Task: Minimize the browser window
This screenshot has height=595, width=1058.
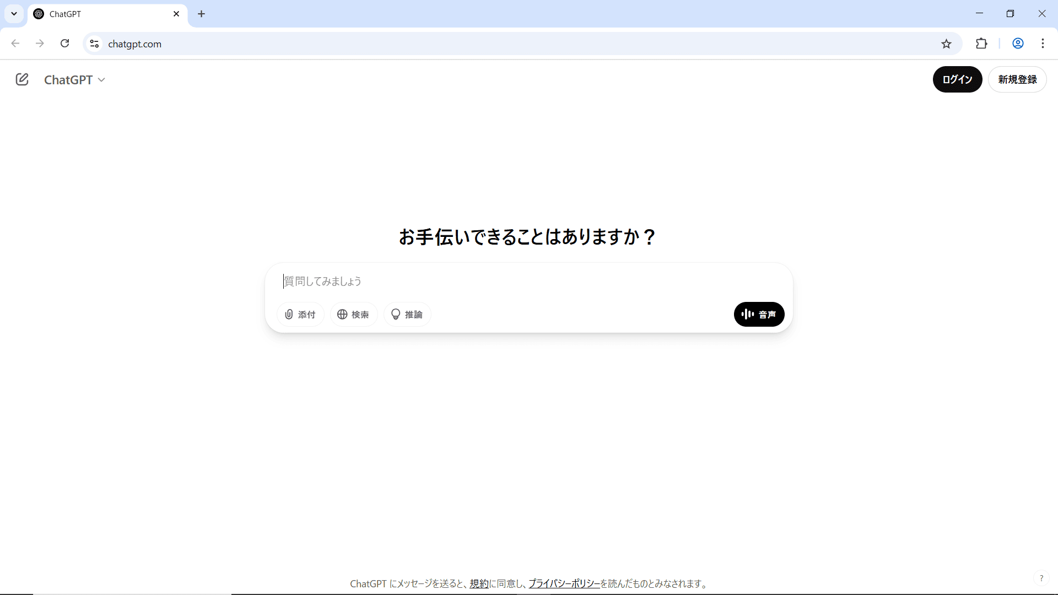Action: click(x=979, y=13)
